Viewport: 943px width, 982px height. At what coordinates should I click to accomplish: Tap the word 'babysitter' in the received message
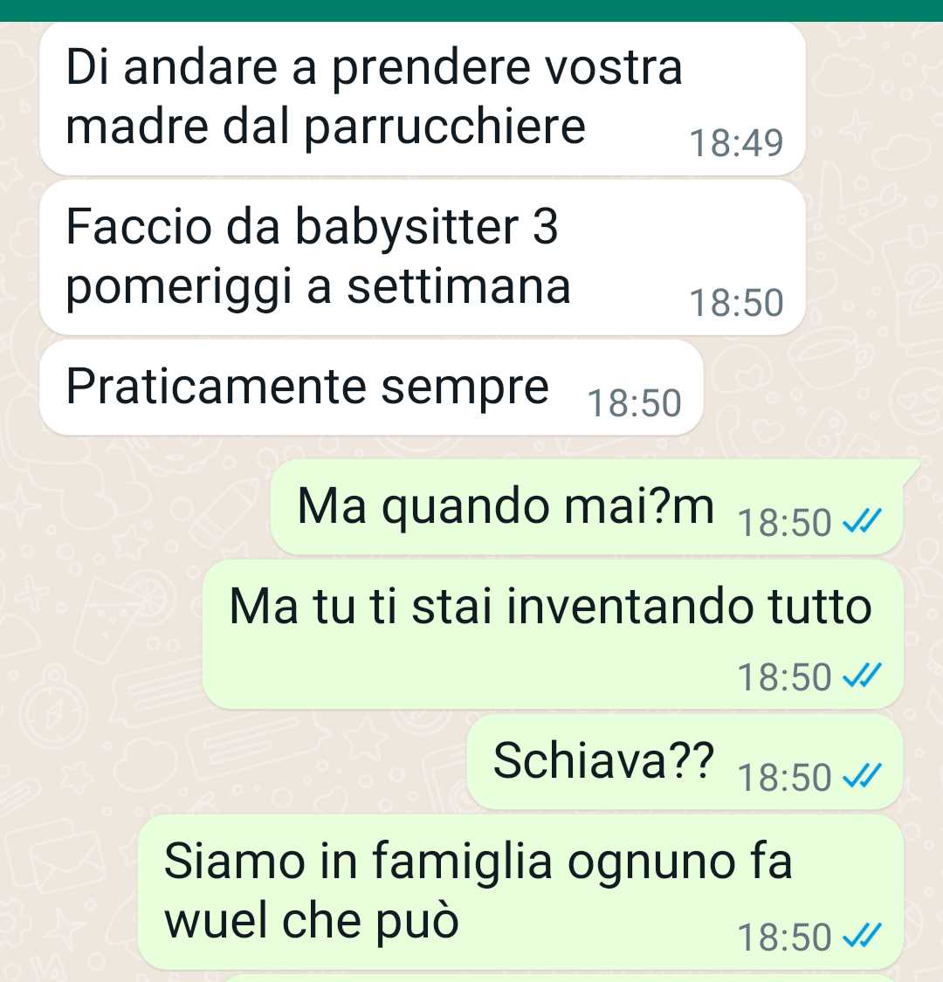tap(408, 229)
